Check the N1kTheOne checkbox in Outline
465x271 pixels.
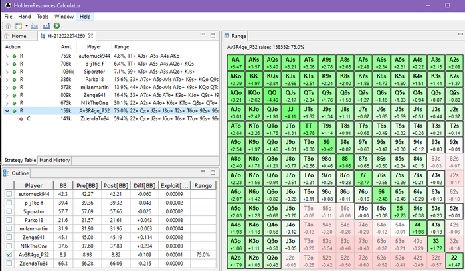pos(9,246)
